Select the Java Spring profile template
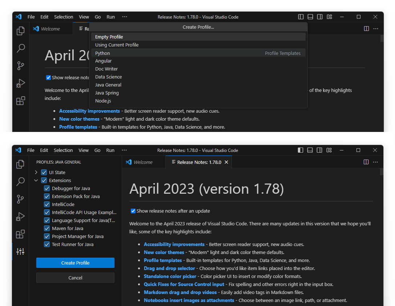Viewport: 395px width, 306px height. click(x=198, y=93)
